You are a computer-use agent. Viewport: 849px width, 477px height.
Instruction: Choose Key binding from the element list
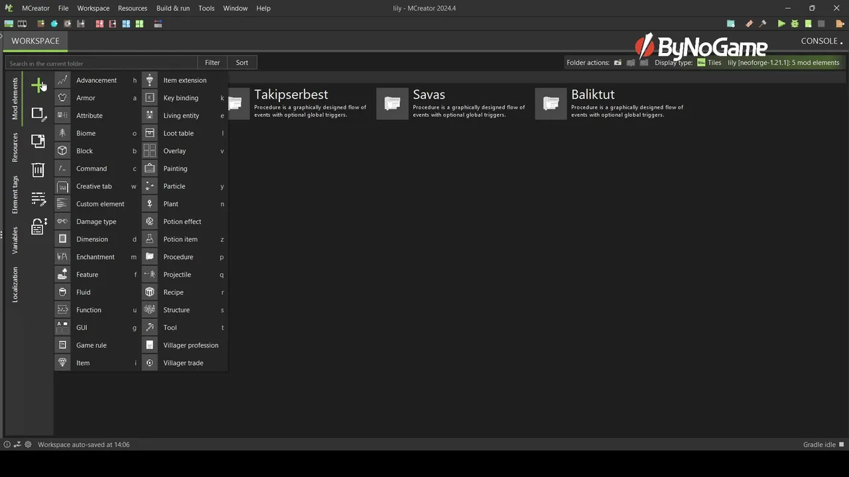(184, 98)
